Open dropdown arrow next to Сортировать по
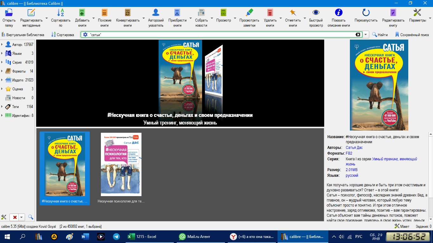The height and width of the screenshot is (243, 433). click(72, 18)
